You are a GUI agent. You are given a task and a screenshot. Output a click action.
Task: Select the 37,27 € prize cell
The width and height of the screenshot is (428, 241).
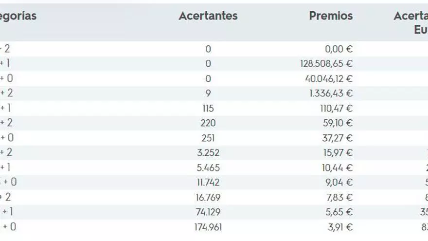tap(338, 138)
